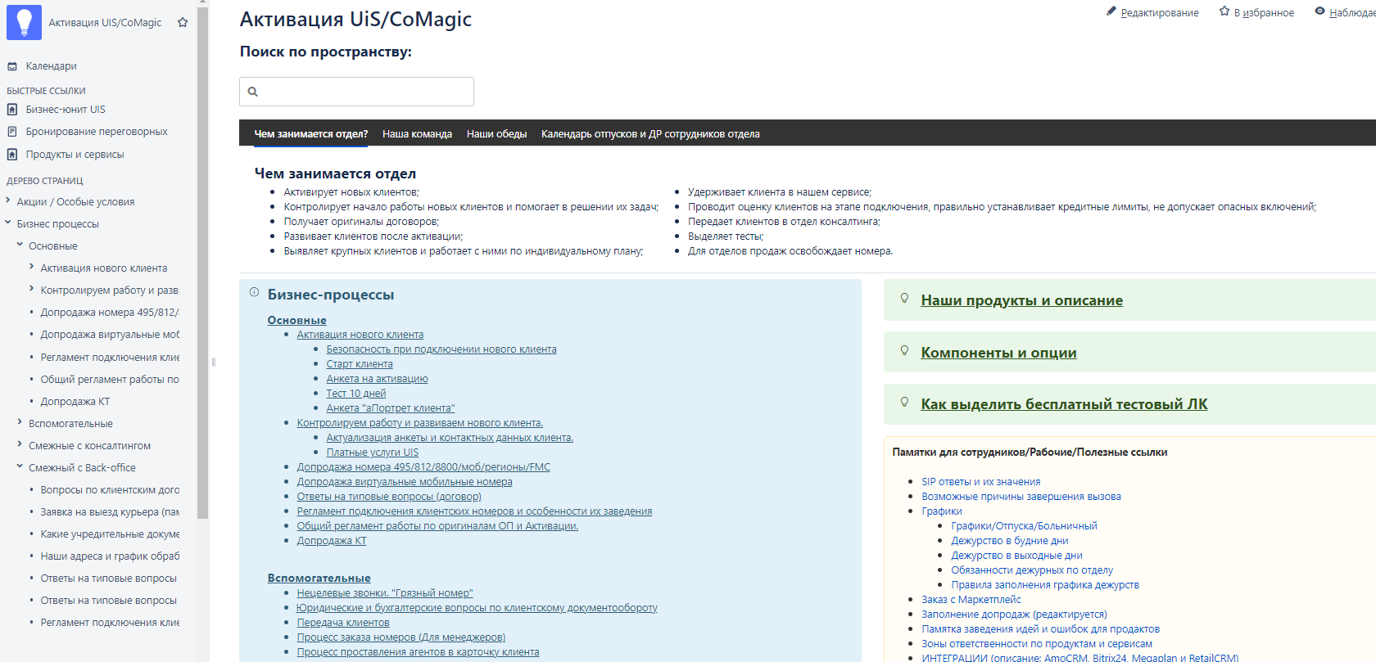
Task: Click lightbulb icon beside Как выделить тестовый ЛК
Action: coord(904,403)
